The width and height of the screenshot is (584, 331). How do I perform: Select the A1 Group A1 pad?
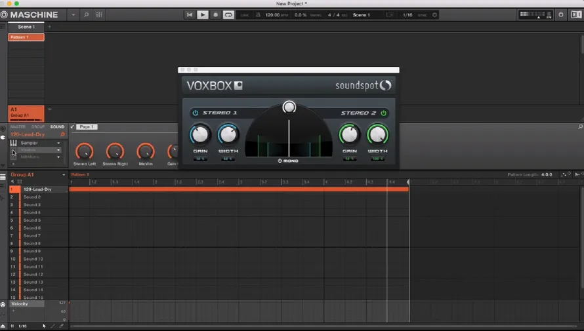coord(26,113)
